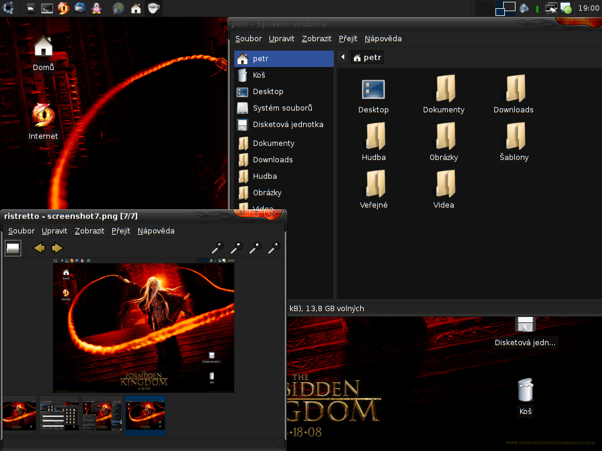The width and height of the screenshot is (602, 451).
Task: Click the petr path bar button
Action: [367, 58]
